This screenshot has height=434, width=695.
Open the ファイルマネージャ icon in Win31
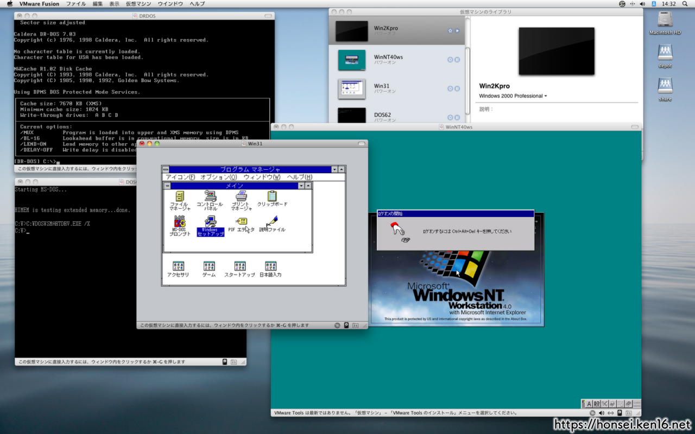click(179, 196)
